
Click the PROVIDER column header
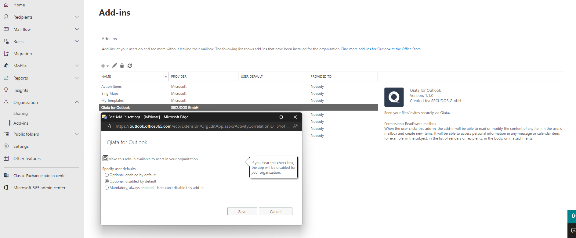click(x=203, y=76)
